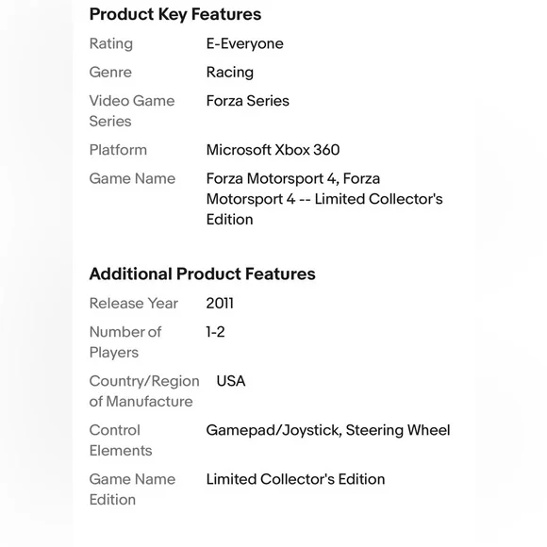Screen dimensions: 547x547
Task: Click the Game Name Edition label
Action: [132, 489]
